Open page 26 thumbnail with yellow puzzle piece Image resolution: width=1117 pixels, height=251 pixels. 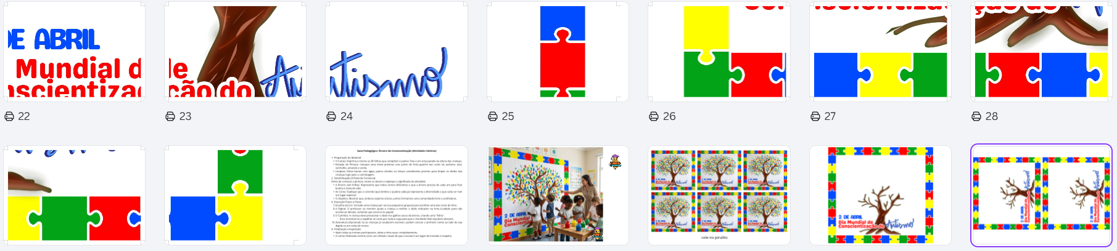point(719,52)
